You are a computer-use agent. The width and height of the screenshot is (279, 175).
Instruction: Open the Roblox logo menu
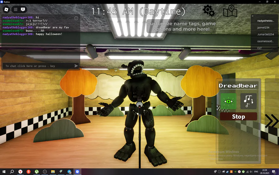pyautogui.click(x=6, y=9)
